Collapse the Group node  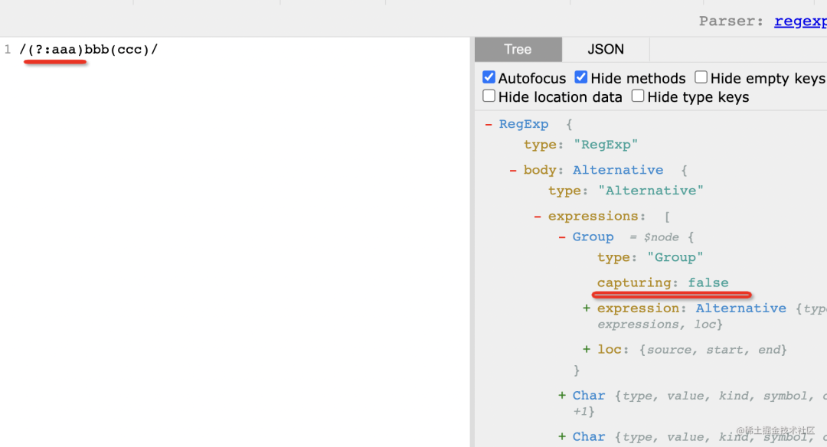click(x=562, y=237)
